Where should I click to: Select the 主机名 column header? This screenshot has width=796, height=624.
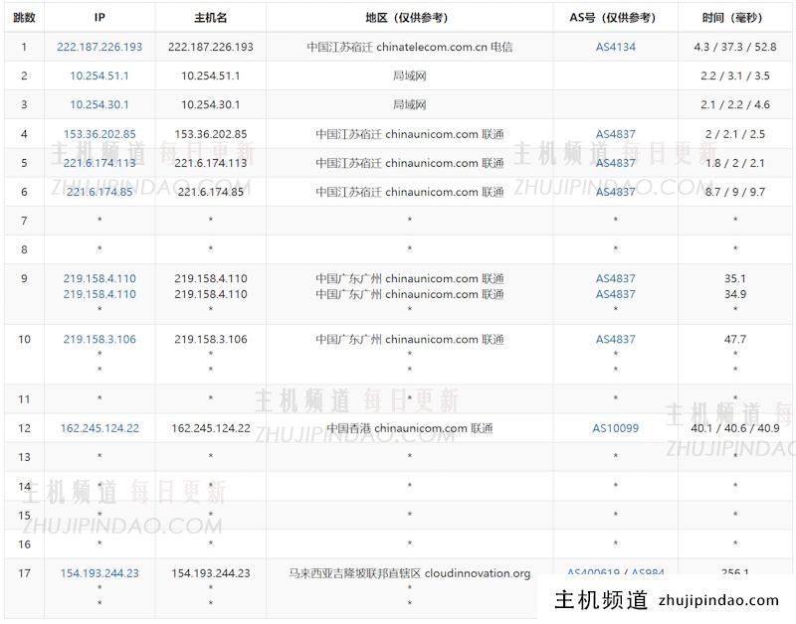pos(211,18)
